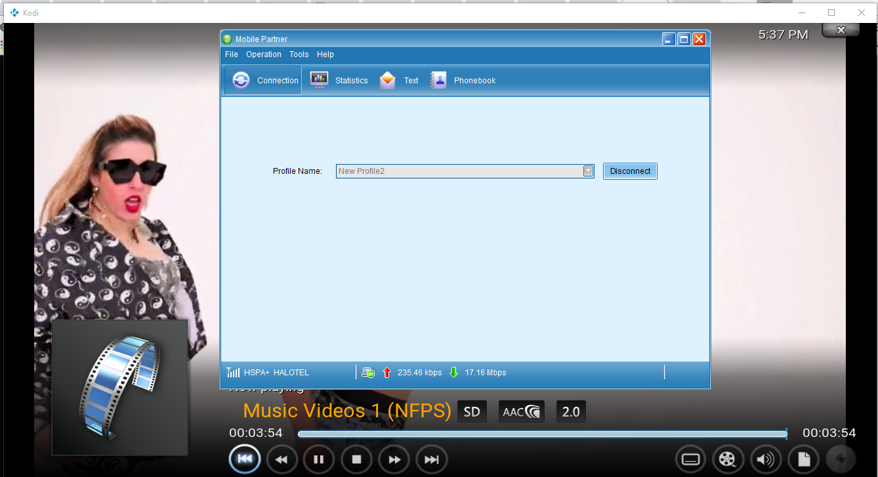Expand the Profile Name dropdown
This screenshot has height=477, width=878.
[589, 171]
